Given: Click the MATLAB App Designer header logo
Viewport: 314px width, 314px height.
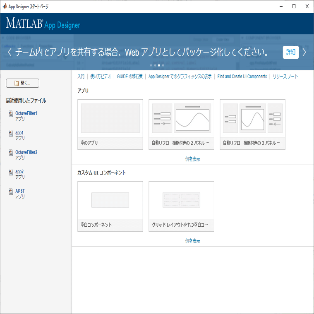Looking at the screenshot, I should click(43, 24).
